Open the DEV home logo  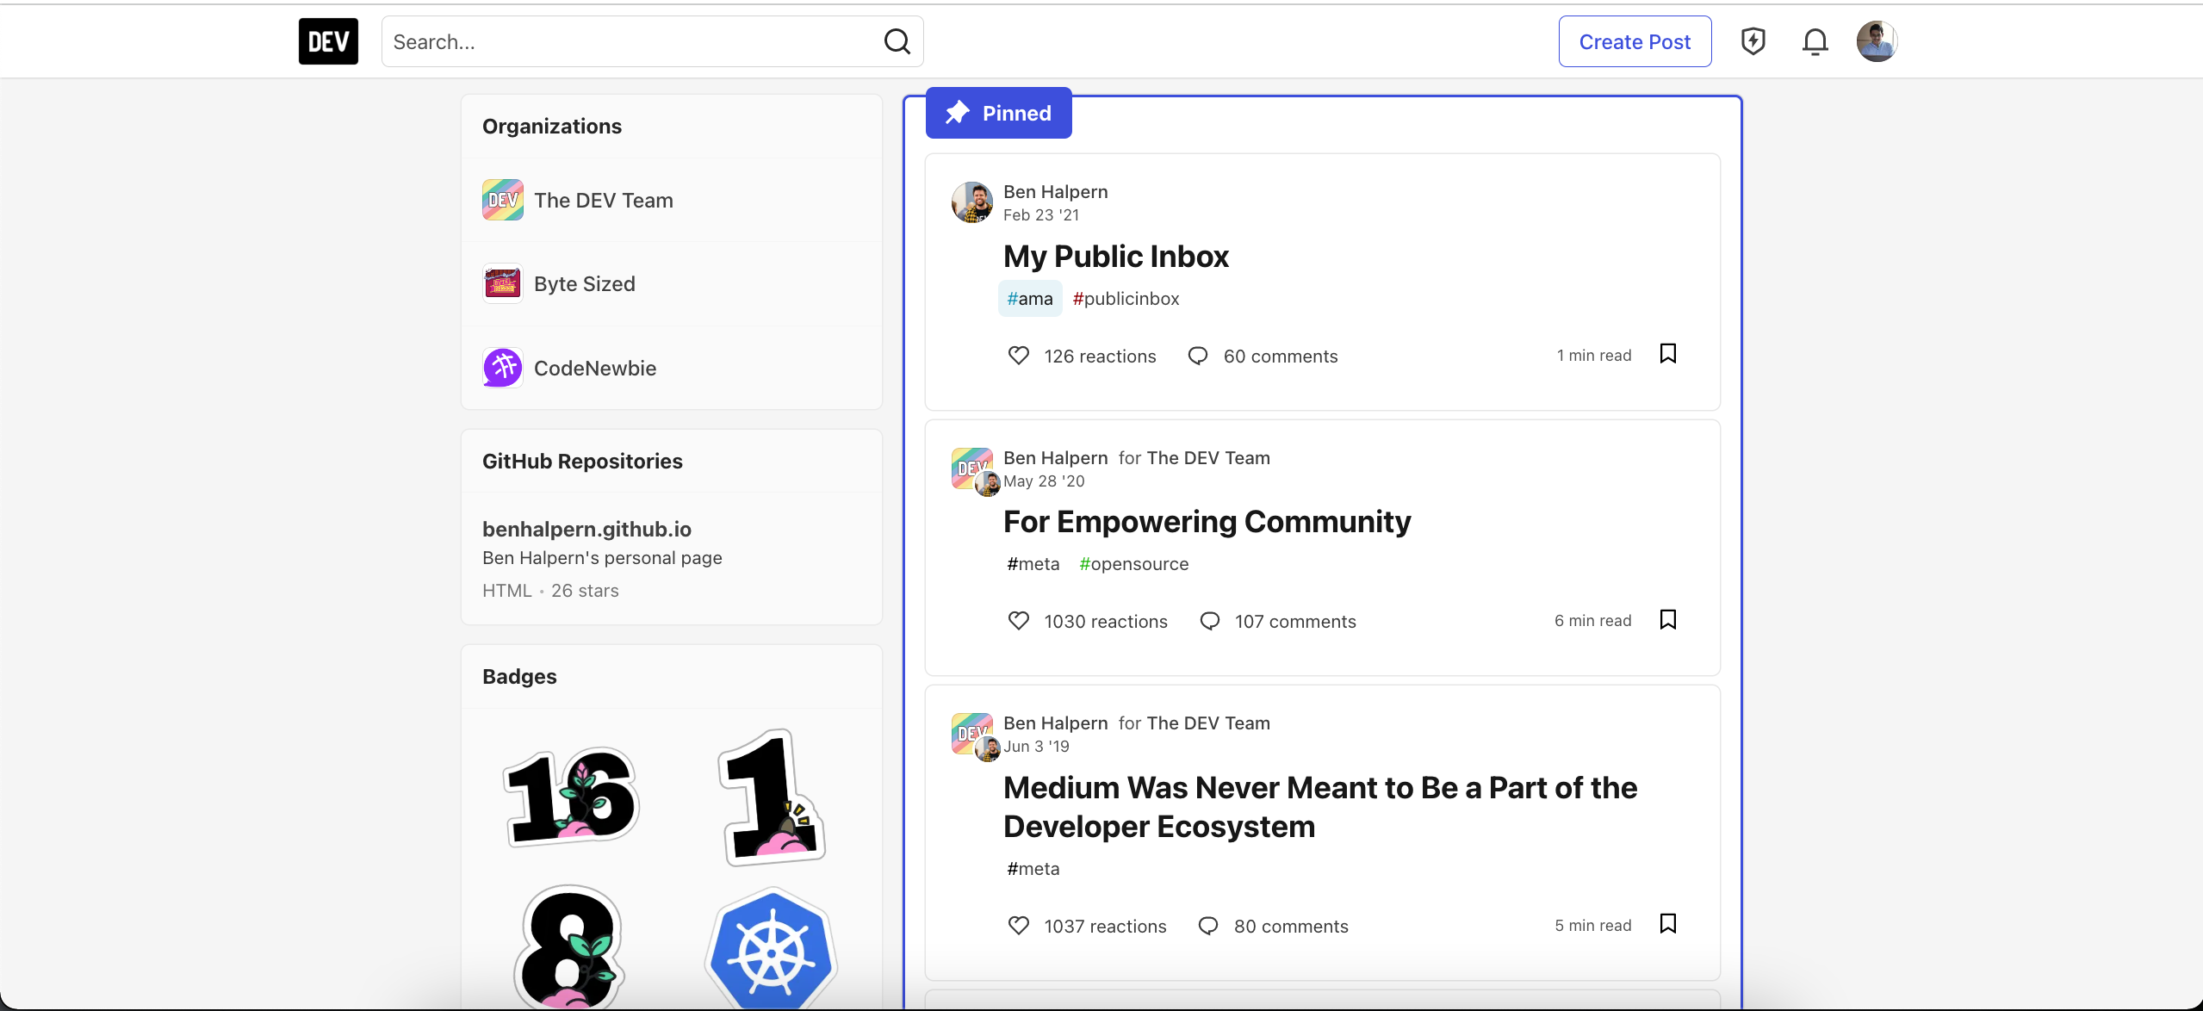(328, 40)
